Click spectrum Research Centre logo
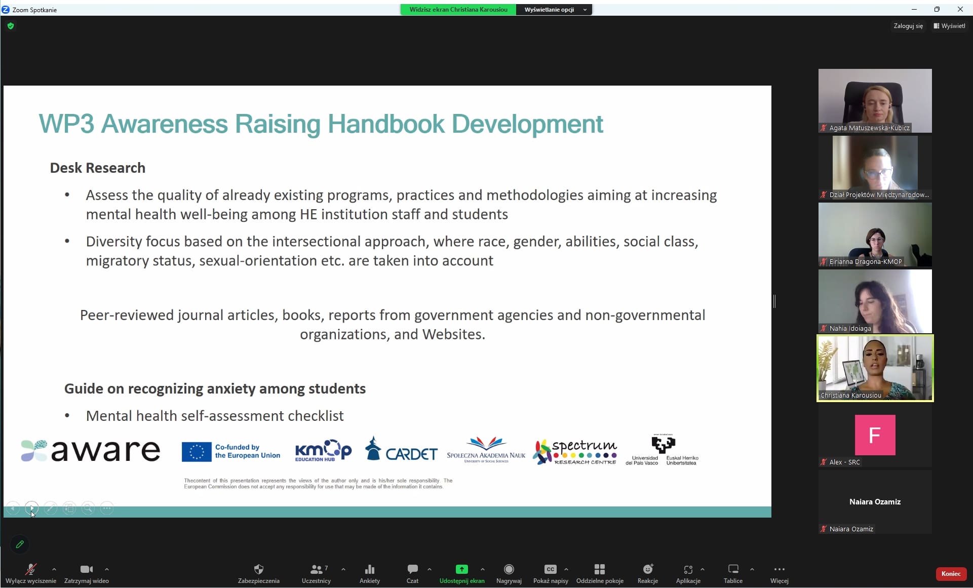This screenshot has height=588, width=973. 575,452
